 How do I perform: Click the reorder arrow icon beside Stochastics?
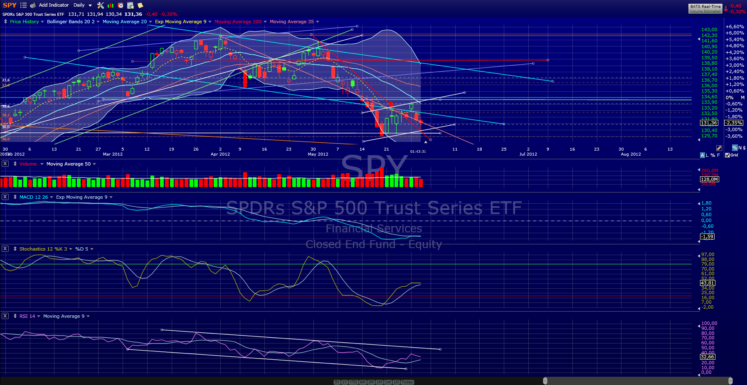(15, 249)
